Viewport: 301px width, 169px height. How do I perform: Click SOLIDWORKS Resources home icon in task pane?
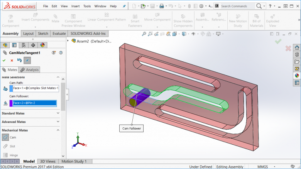(x=297, y=47)
